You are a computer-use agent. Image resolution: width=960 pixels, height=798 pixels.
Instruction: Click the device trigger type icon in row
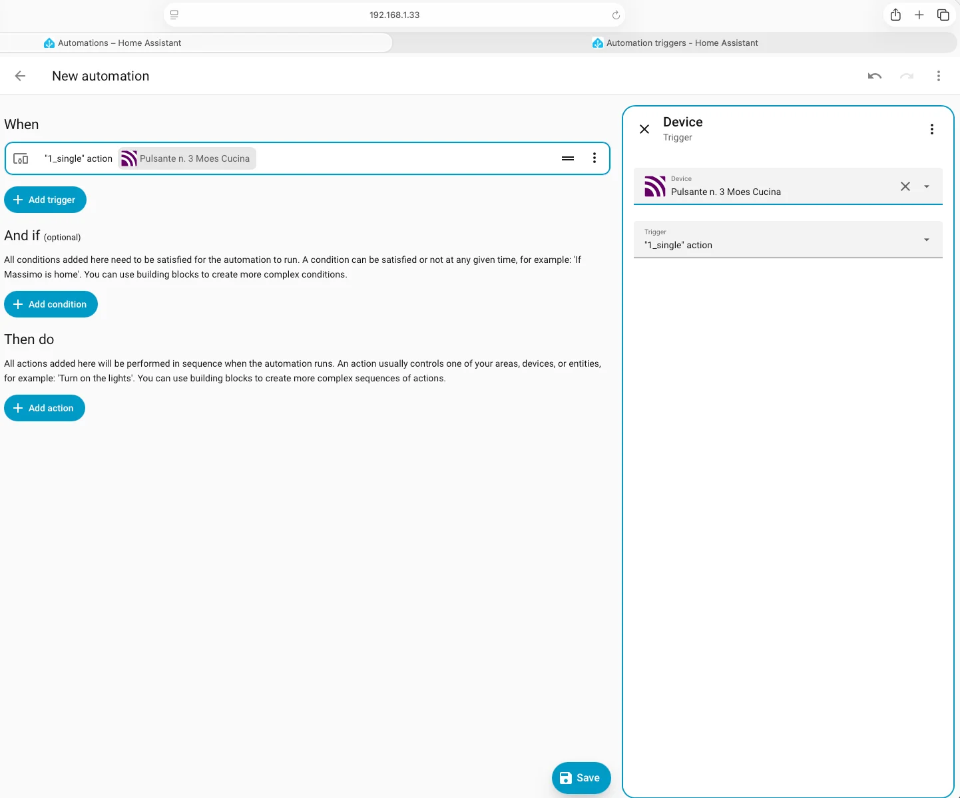(x=21, y=158)
